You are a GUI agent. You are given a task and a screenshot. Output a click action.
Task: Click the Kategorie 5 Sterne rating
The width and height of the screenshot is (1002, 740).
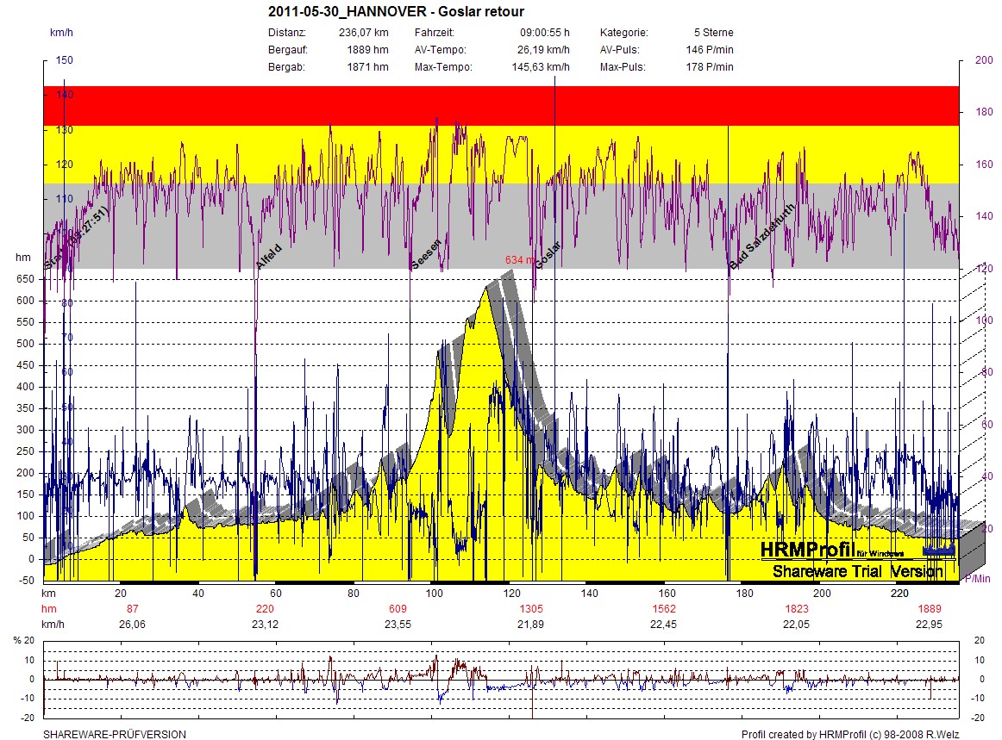coord(714,33)
